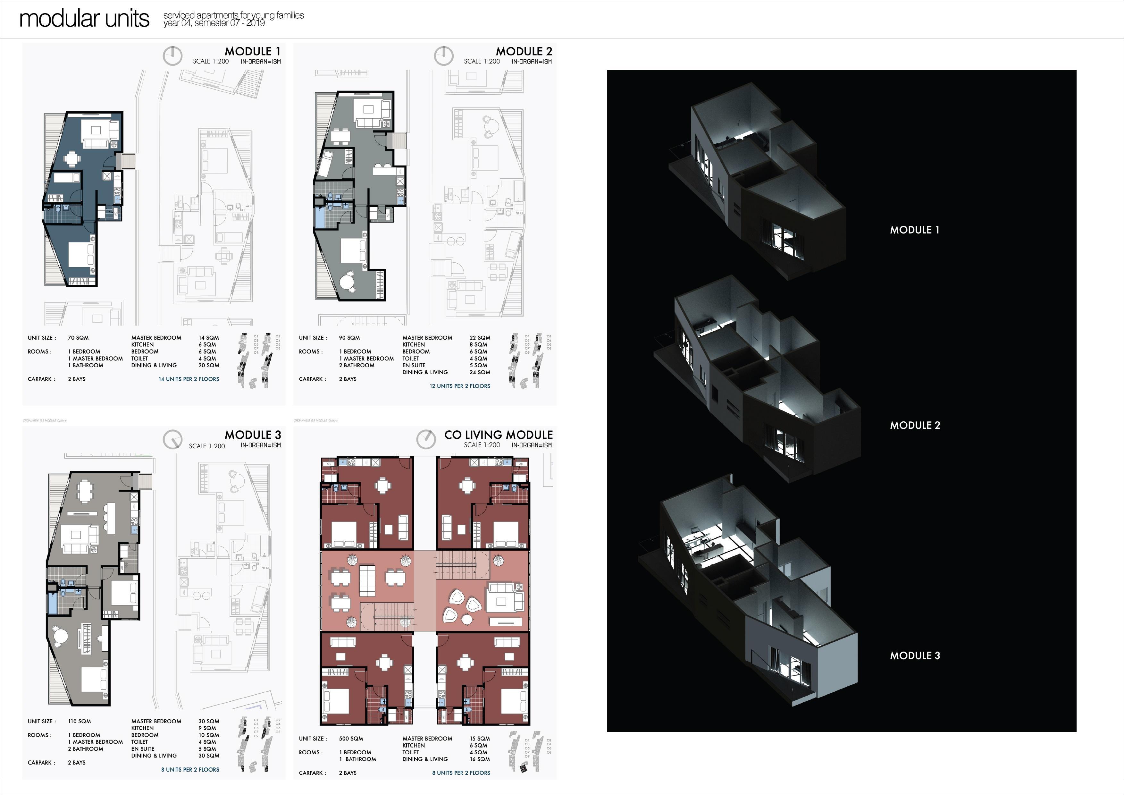Click the Co Living Module compass icon

(425, 439)
